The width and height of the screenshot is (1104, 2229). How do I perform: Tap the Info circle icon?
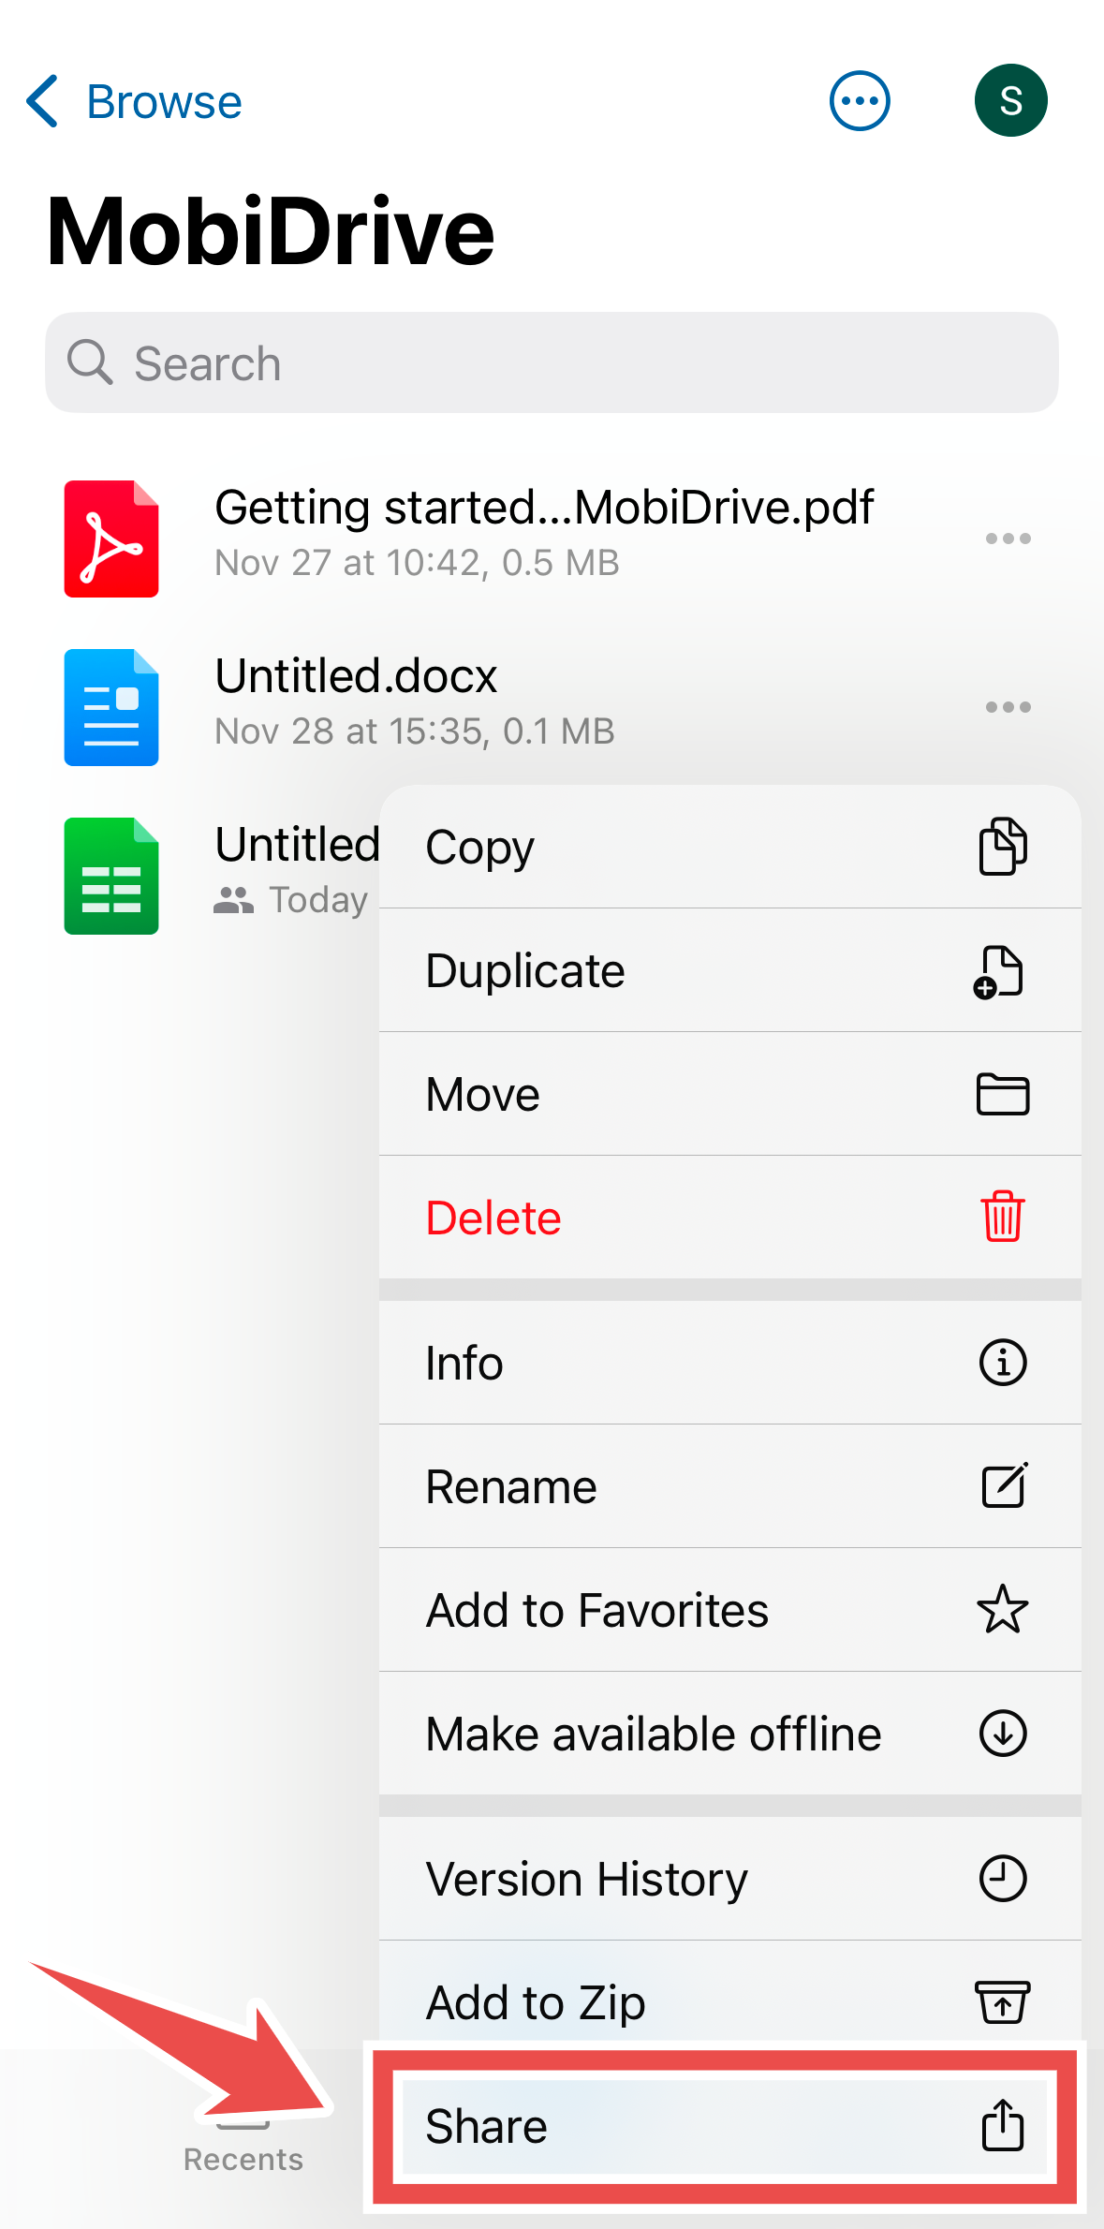coord(1003,1363)
